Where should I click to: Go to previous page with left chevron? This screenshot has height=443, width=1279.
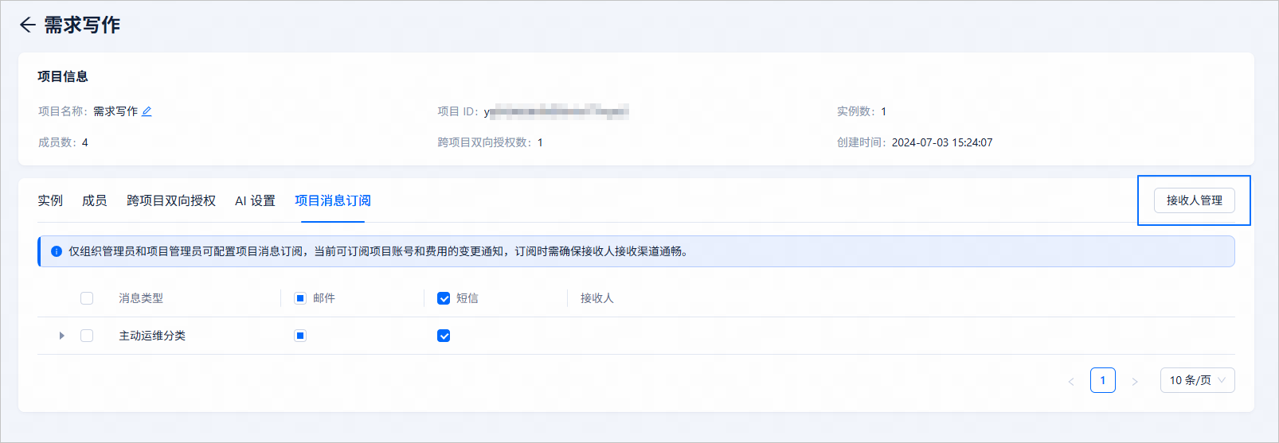1071,381
